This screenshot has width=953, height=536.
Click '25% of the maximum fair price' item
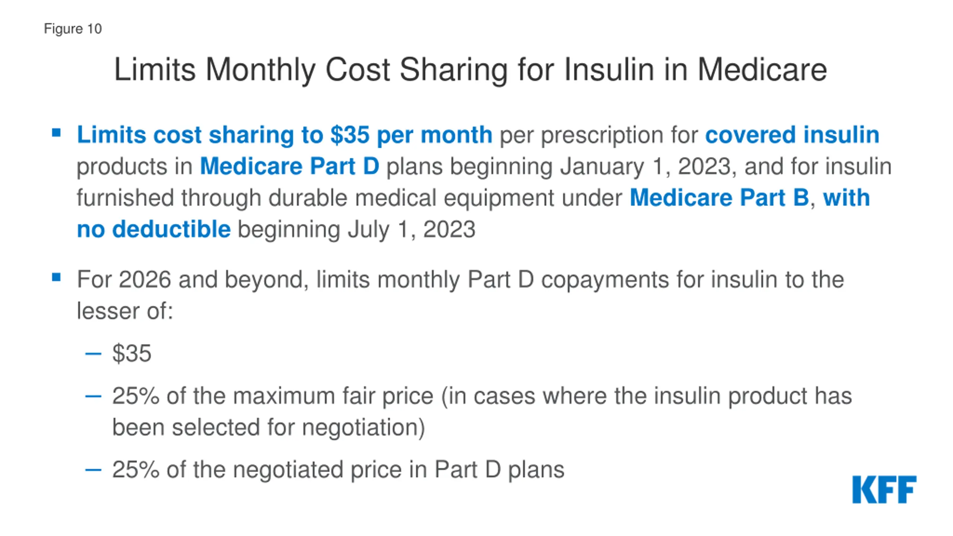point(482,411)
